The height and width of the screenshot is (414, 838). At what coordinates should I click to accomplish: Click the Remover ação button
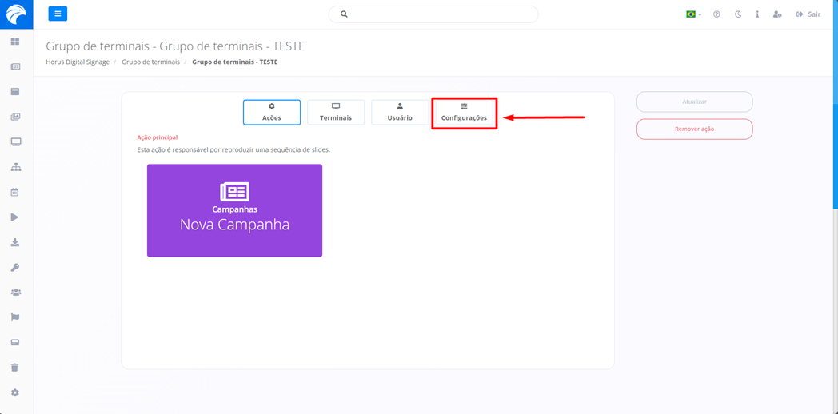694,129
